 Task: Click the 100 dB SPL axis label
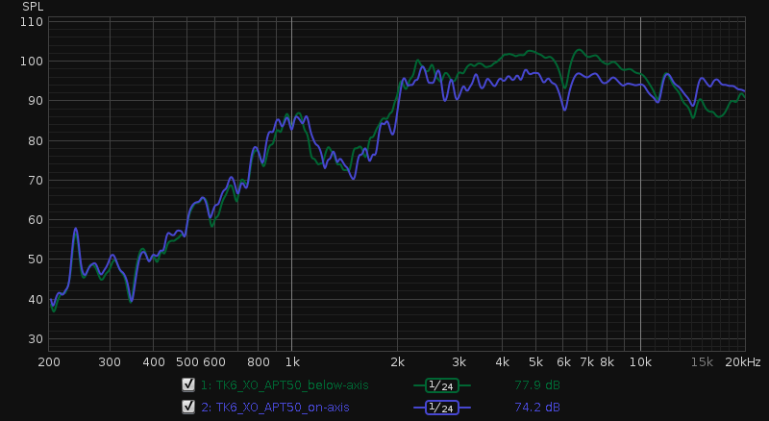point(32,62)
